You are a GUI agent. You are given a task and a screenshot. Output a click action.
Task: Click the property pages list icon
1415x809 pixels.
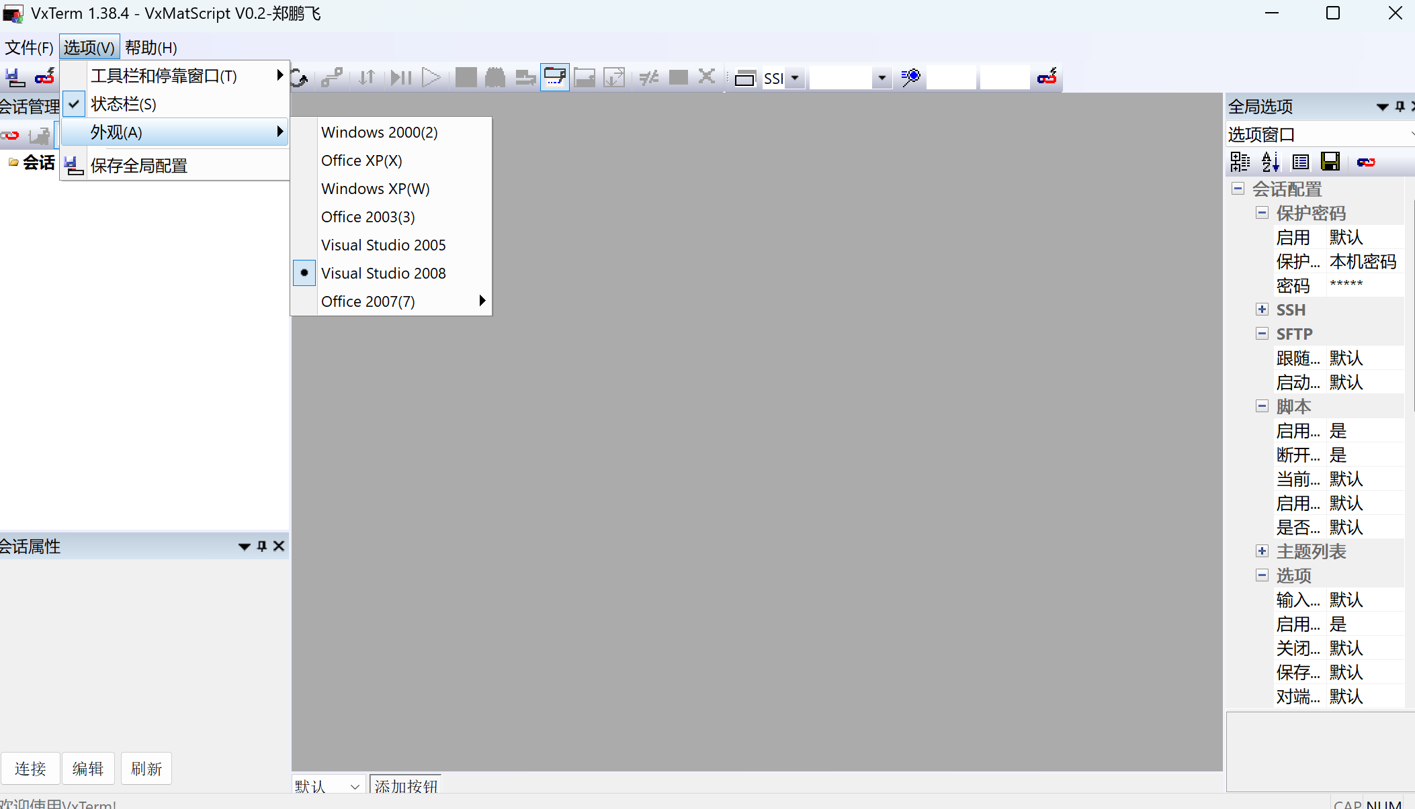(x=1301, y=162)
